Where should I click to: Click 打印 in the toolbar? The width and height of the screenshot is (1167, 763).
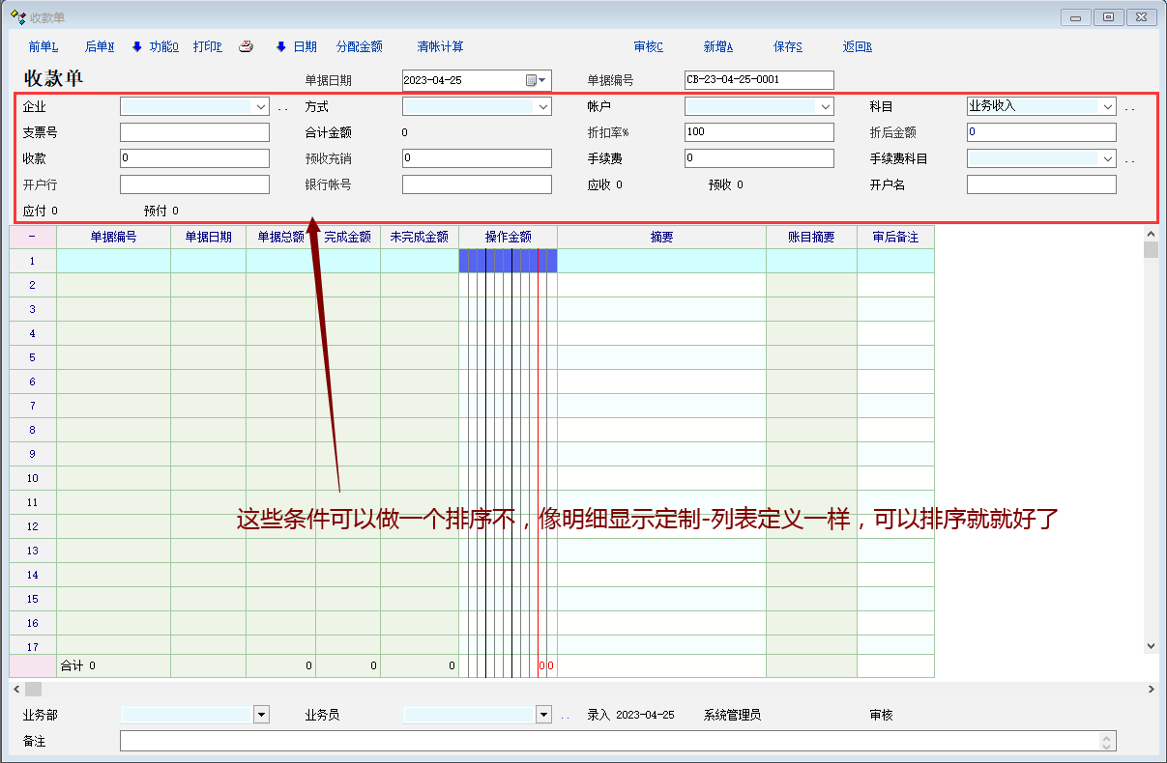[x=207, y=46]
